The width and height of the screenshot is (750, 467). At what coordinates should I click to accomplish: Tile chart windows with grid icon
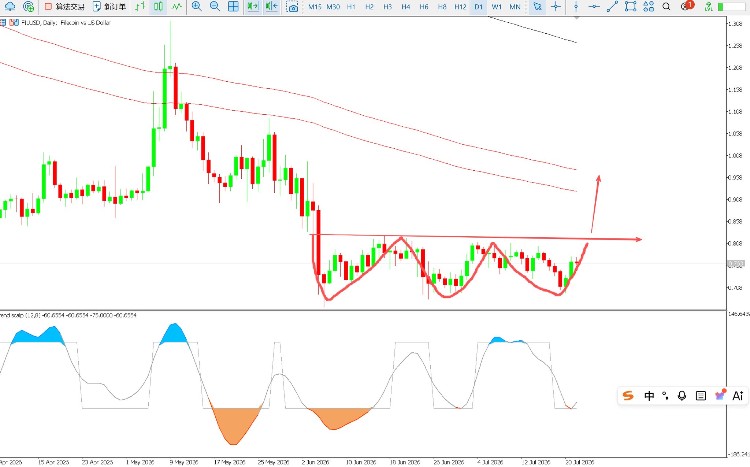click(233, 7)
